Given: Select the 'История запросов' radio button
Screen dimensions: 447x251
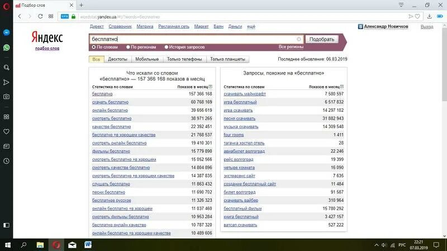Looking at the screenshot, I should pyautogui.click(x=166, y=47).
